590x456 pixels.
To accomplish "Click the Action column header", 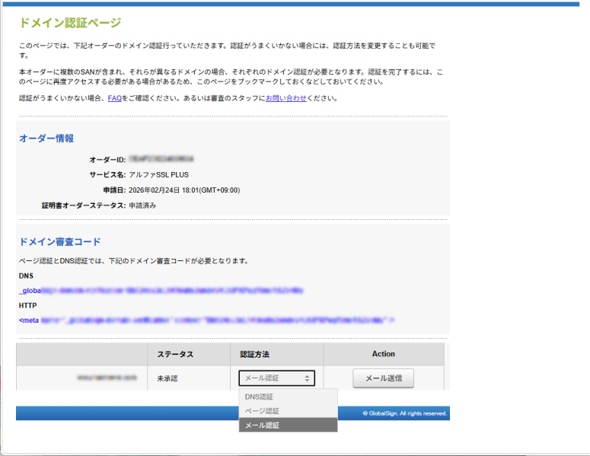I will tap(383, 354).
